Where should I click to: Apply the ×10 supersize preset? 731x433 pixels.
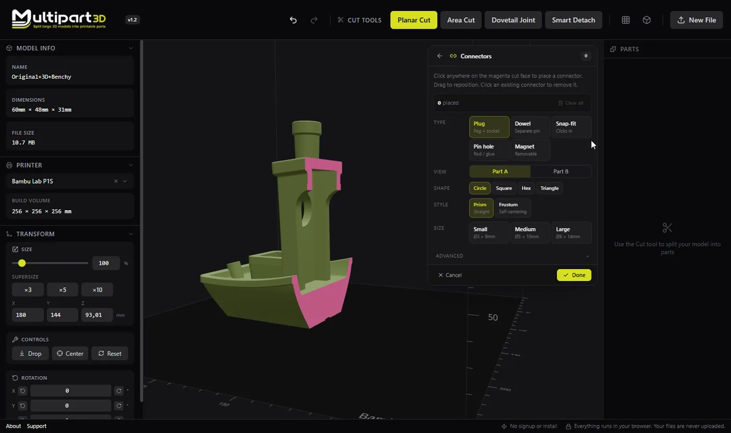click(97, 290)
